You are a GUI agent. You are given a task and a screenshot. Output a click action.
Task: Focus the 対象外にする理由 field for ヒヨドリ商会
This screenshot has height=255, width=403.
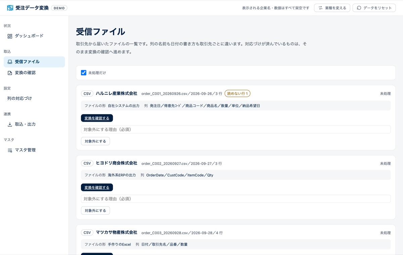tap(236, 199)
